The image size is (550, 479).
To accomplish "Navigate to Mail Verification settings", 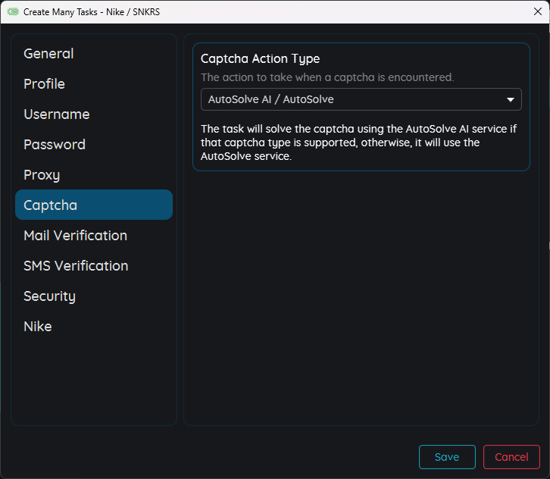I will coord(75,236).
